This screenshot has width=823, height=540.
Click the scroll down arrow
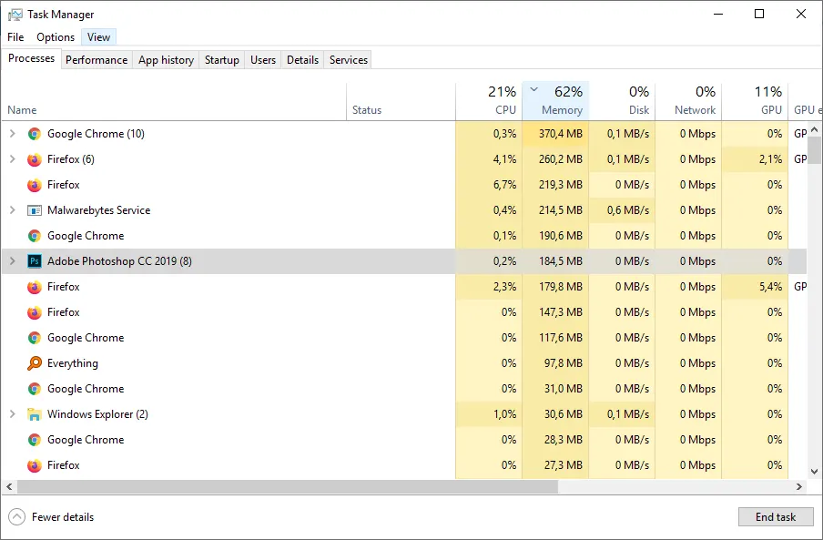pos(814,472)
